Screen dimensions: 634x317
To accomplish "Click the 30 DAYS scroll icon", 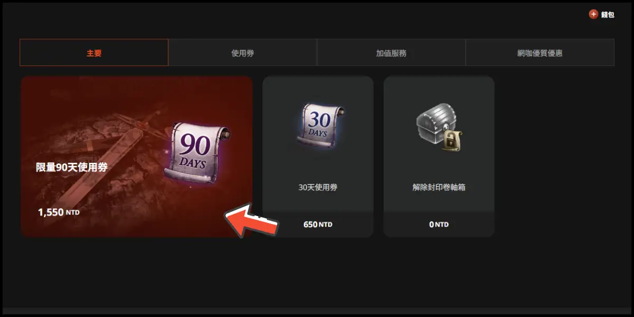I will (318, 126).
